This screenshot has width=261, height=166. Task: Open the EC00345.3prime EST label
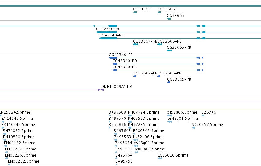(149, 131)
